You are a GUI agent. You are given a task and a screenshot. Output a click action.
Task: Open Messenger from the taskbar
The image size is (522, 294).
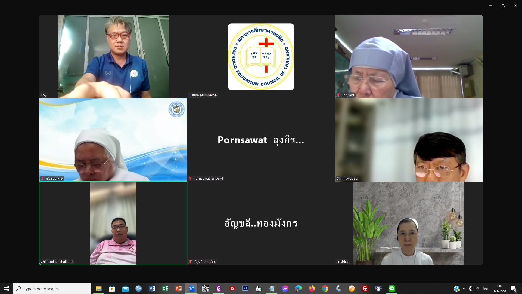pos(285,289)
